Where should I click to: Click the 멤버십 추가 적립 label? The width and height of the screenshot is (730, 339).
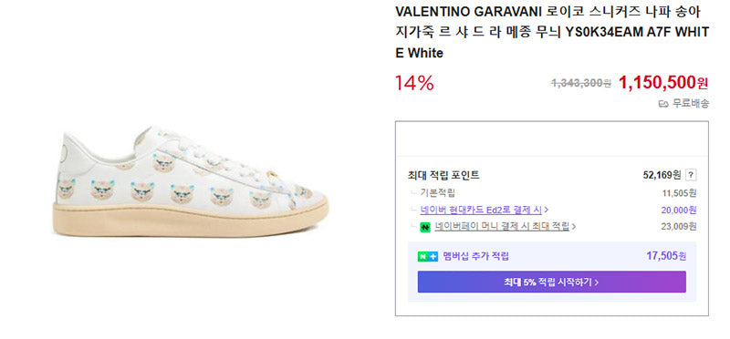click(475, 256)
